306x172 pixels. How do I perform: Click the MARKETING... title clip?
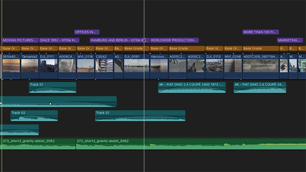(290, 40)
